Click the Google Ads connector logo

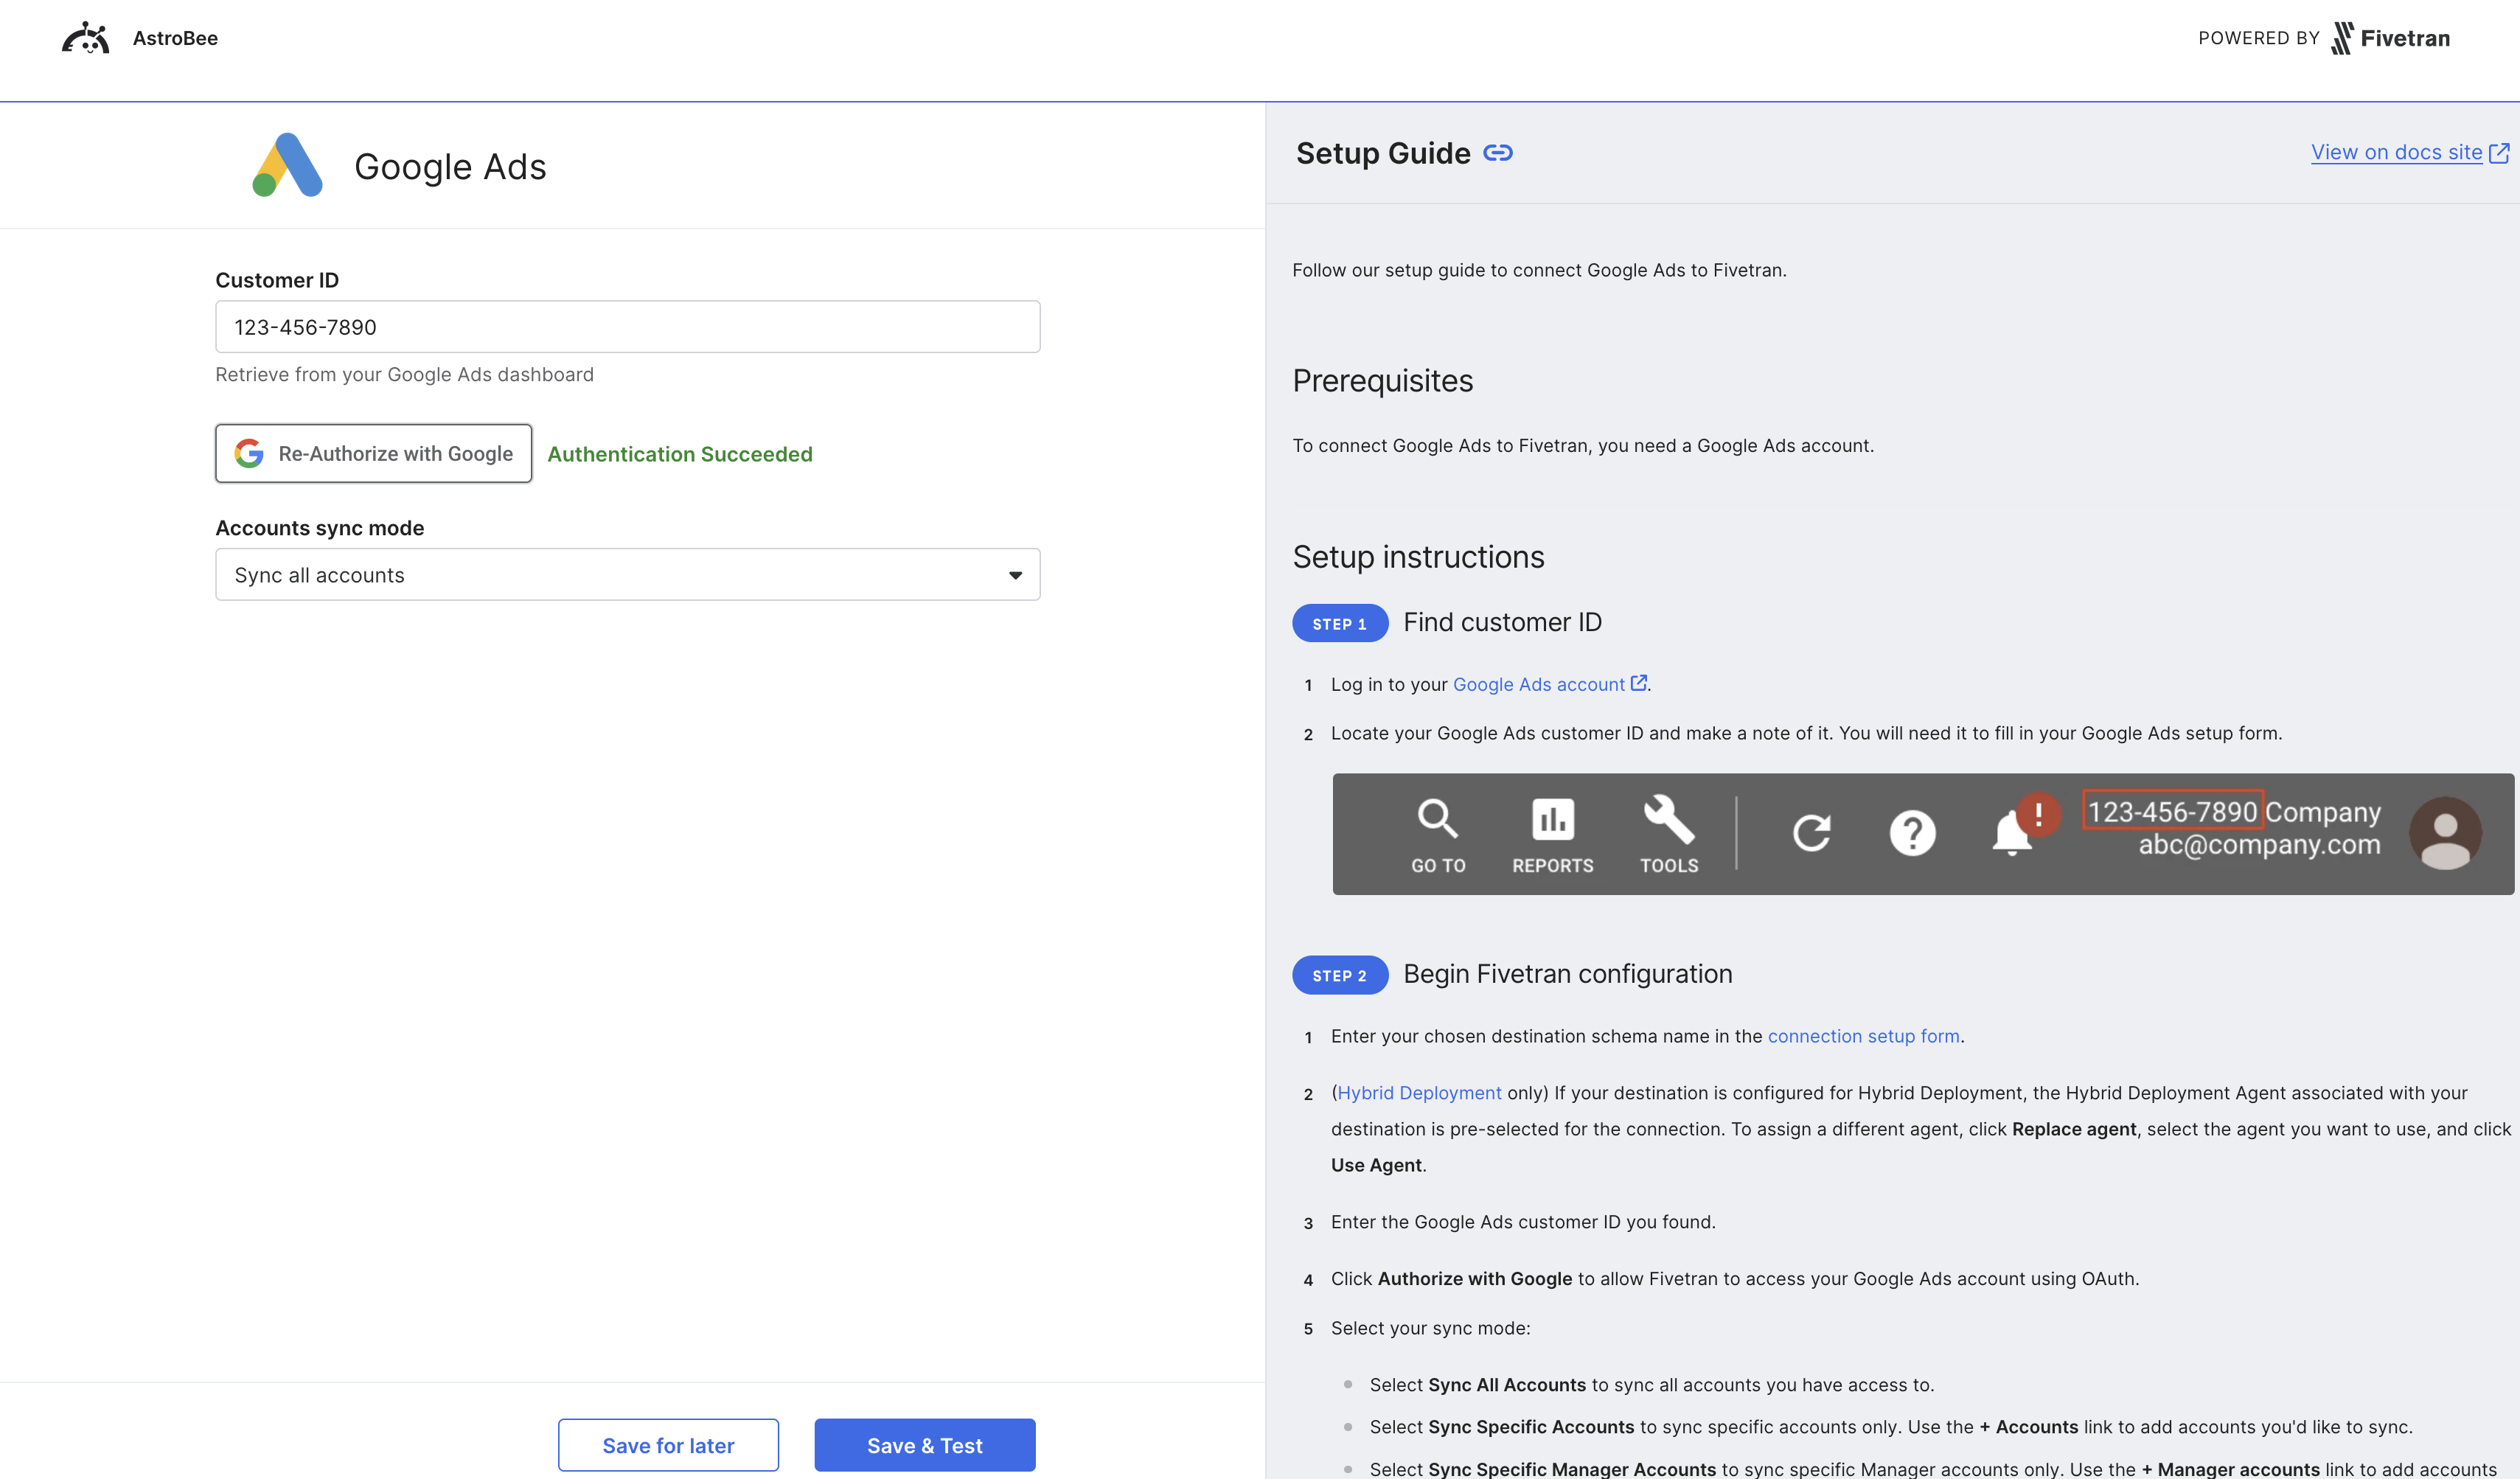click(x=287, y=164)
